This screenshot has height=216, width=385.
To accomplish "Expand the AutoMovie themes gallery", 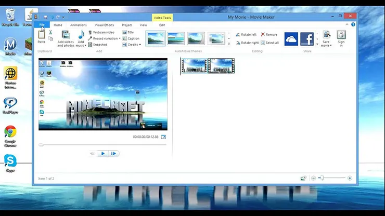I will 229,44.
